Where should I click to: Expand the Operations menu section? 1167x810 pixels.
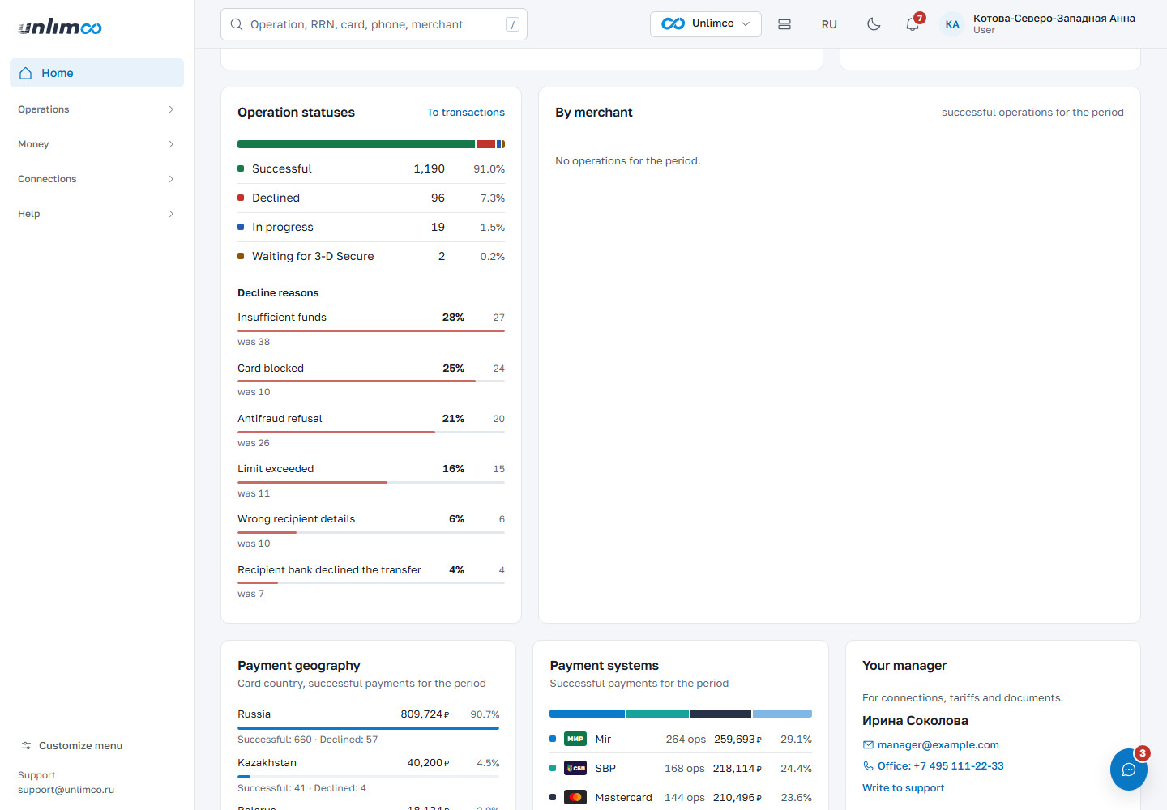tap(96, 109)
